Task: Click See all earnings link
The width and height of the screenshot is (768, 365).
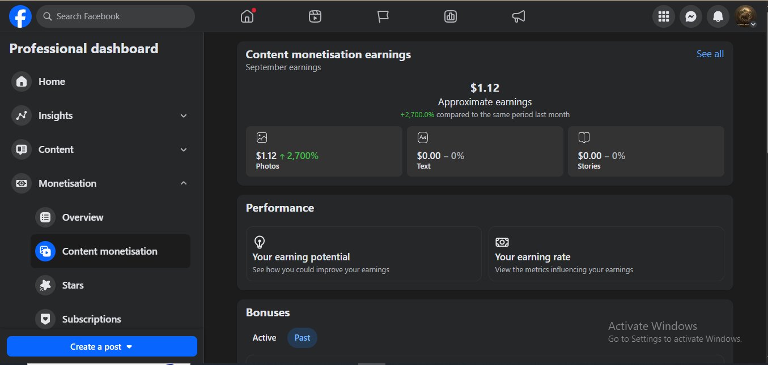Action: click(710, 54)
